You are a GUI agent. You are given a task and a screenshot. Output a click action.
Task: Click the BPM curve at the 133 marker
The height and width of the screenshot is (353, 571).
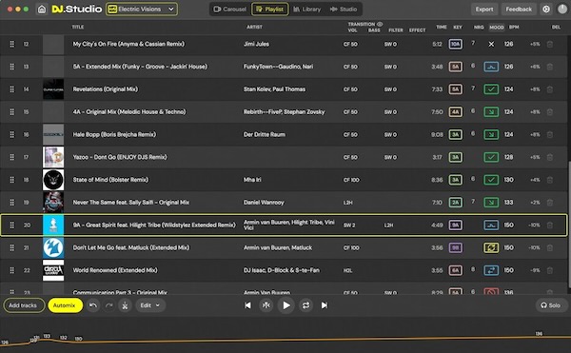pos(47,336)
